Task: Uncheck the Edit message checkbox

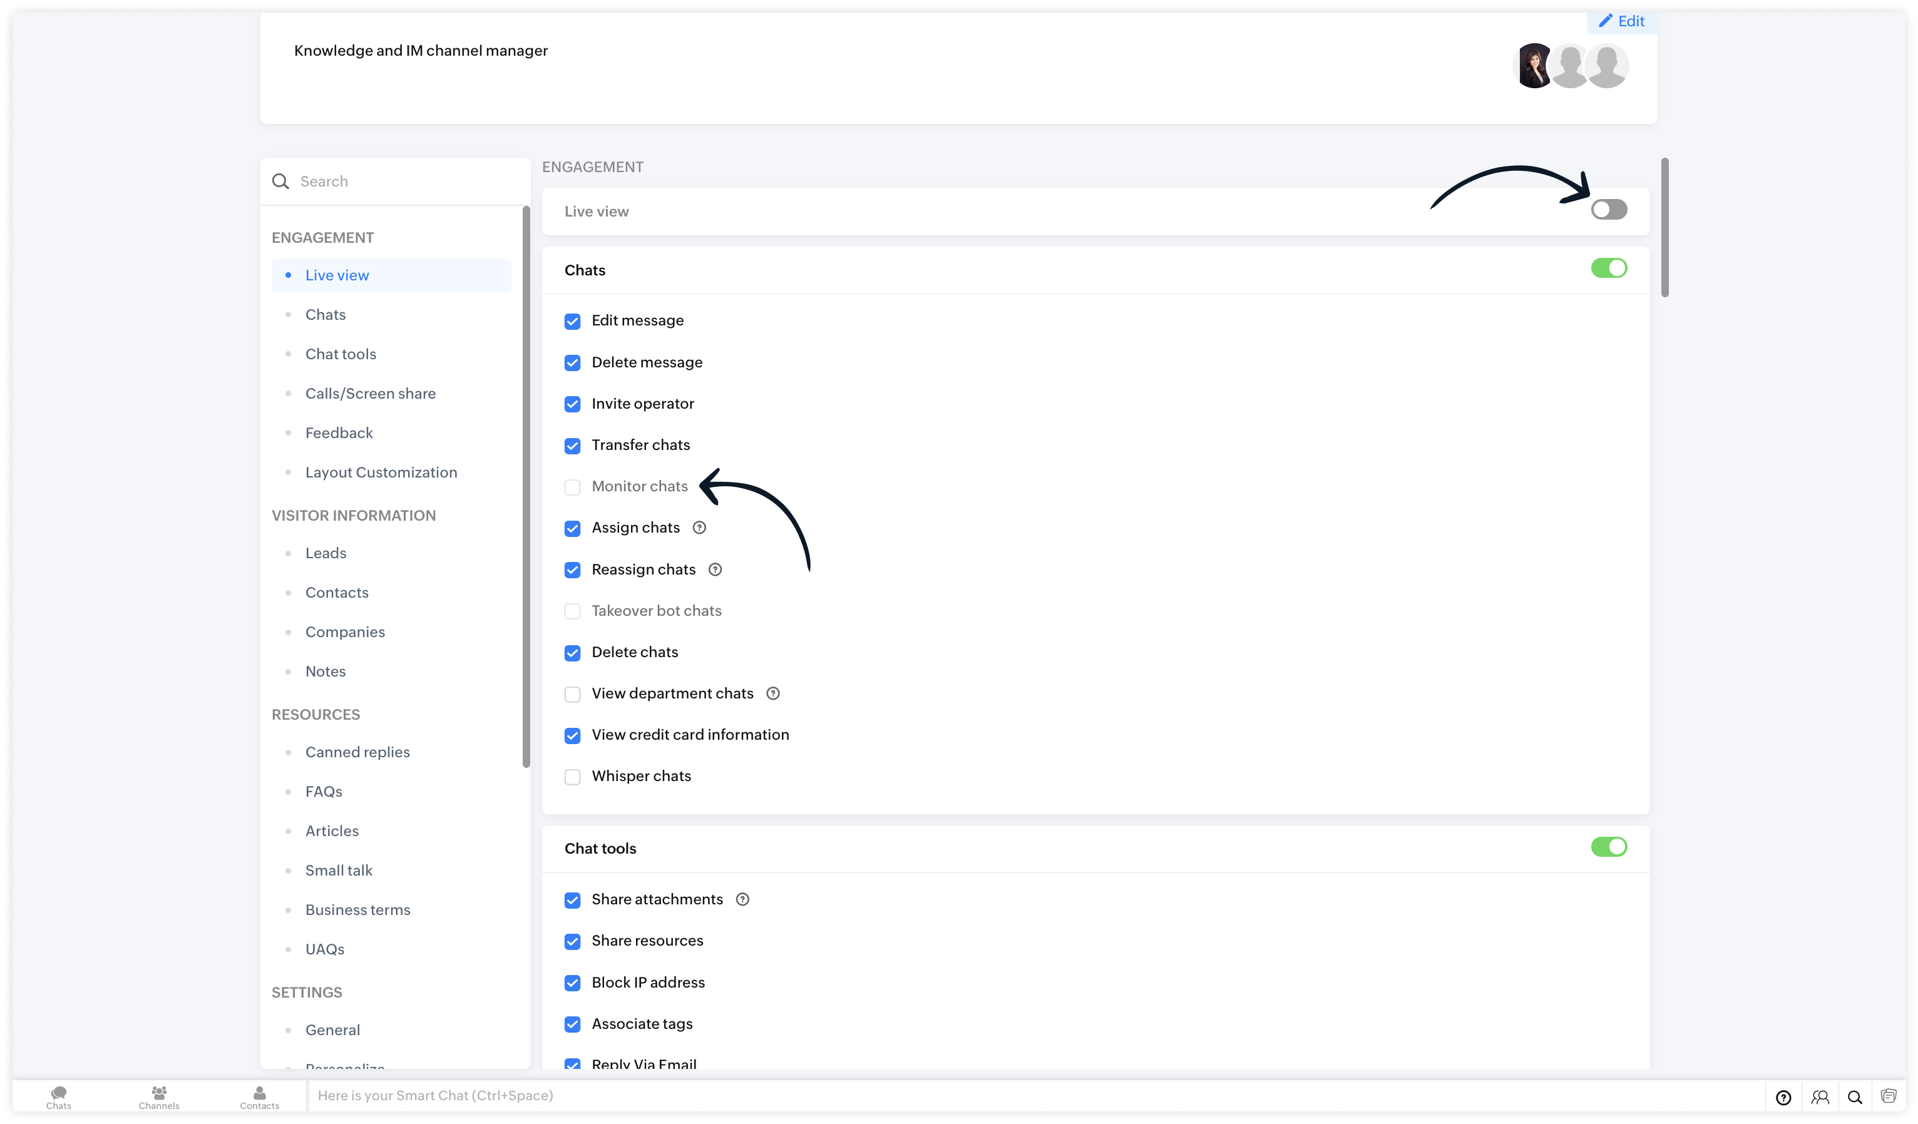Action: [x=572, y=321]
